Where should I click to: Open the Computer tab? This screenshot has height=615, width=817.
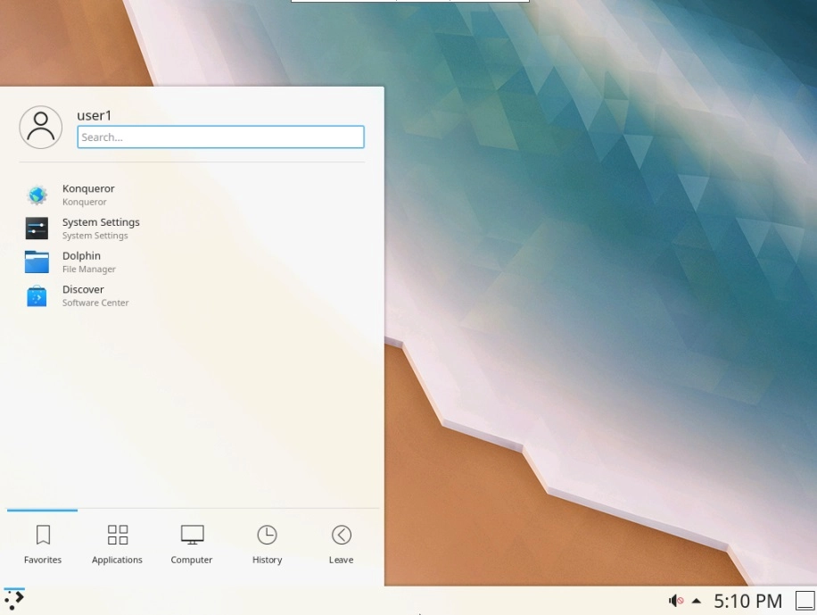(x=192, y=544)
